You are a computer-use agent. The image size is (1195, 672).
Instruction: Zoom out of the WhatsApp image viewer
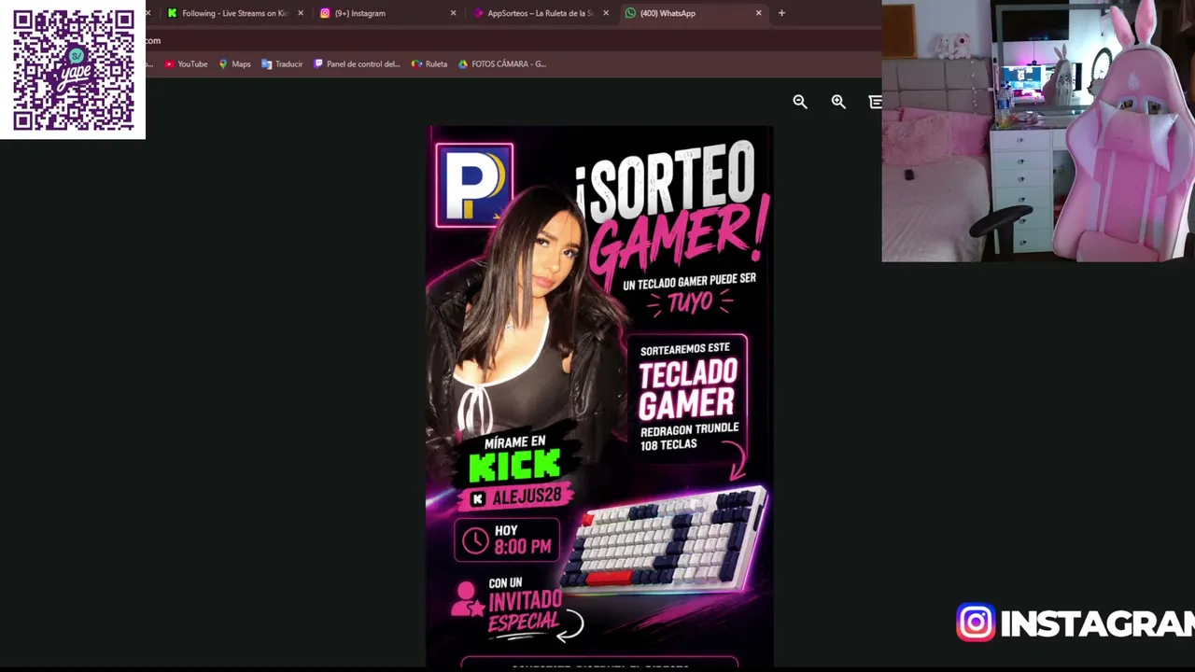(800, 102)
